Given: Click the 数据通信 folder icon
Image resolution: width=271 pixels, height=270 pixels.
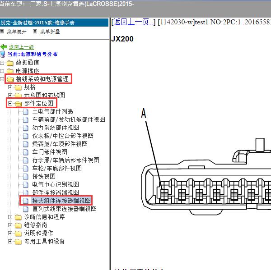Looking at the screenshot, I should pos(10,63).
